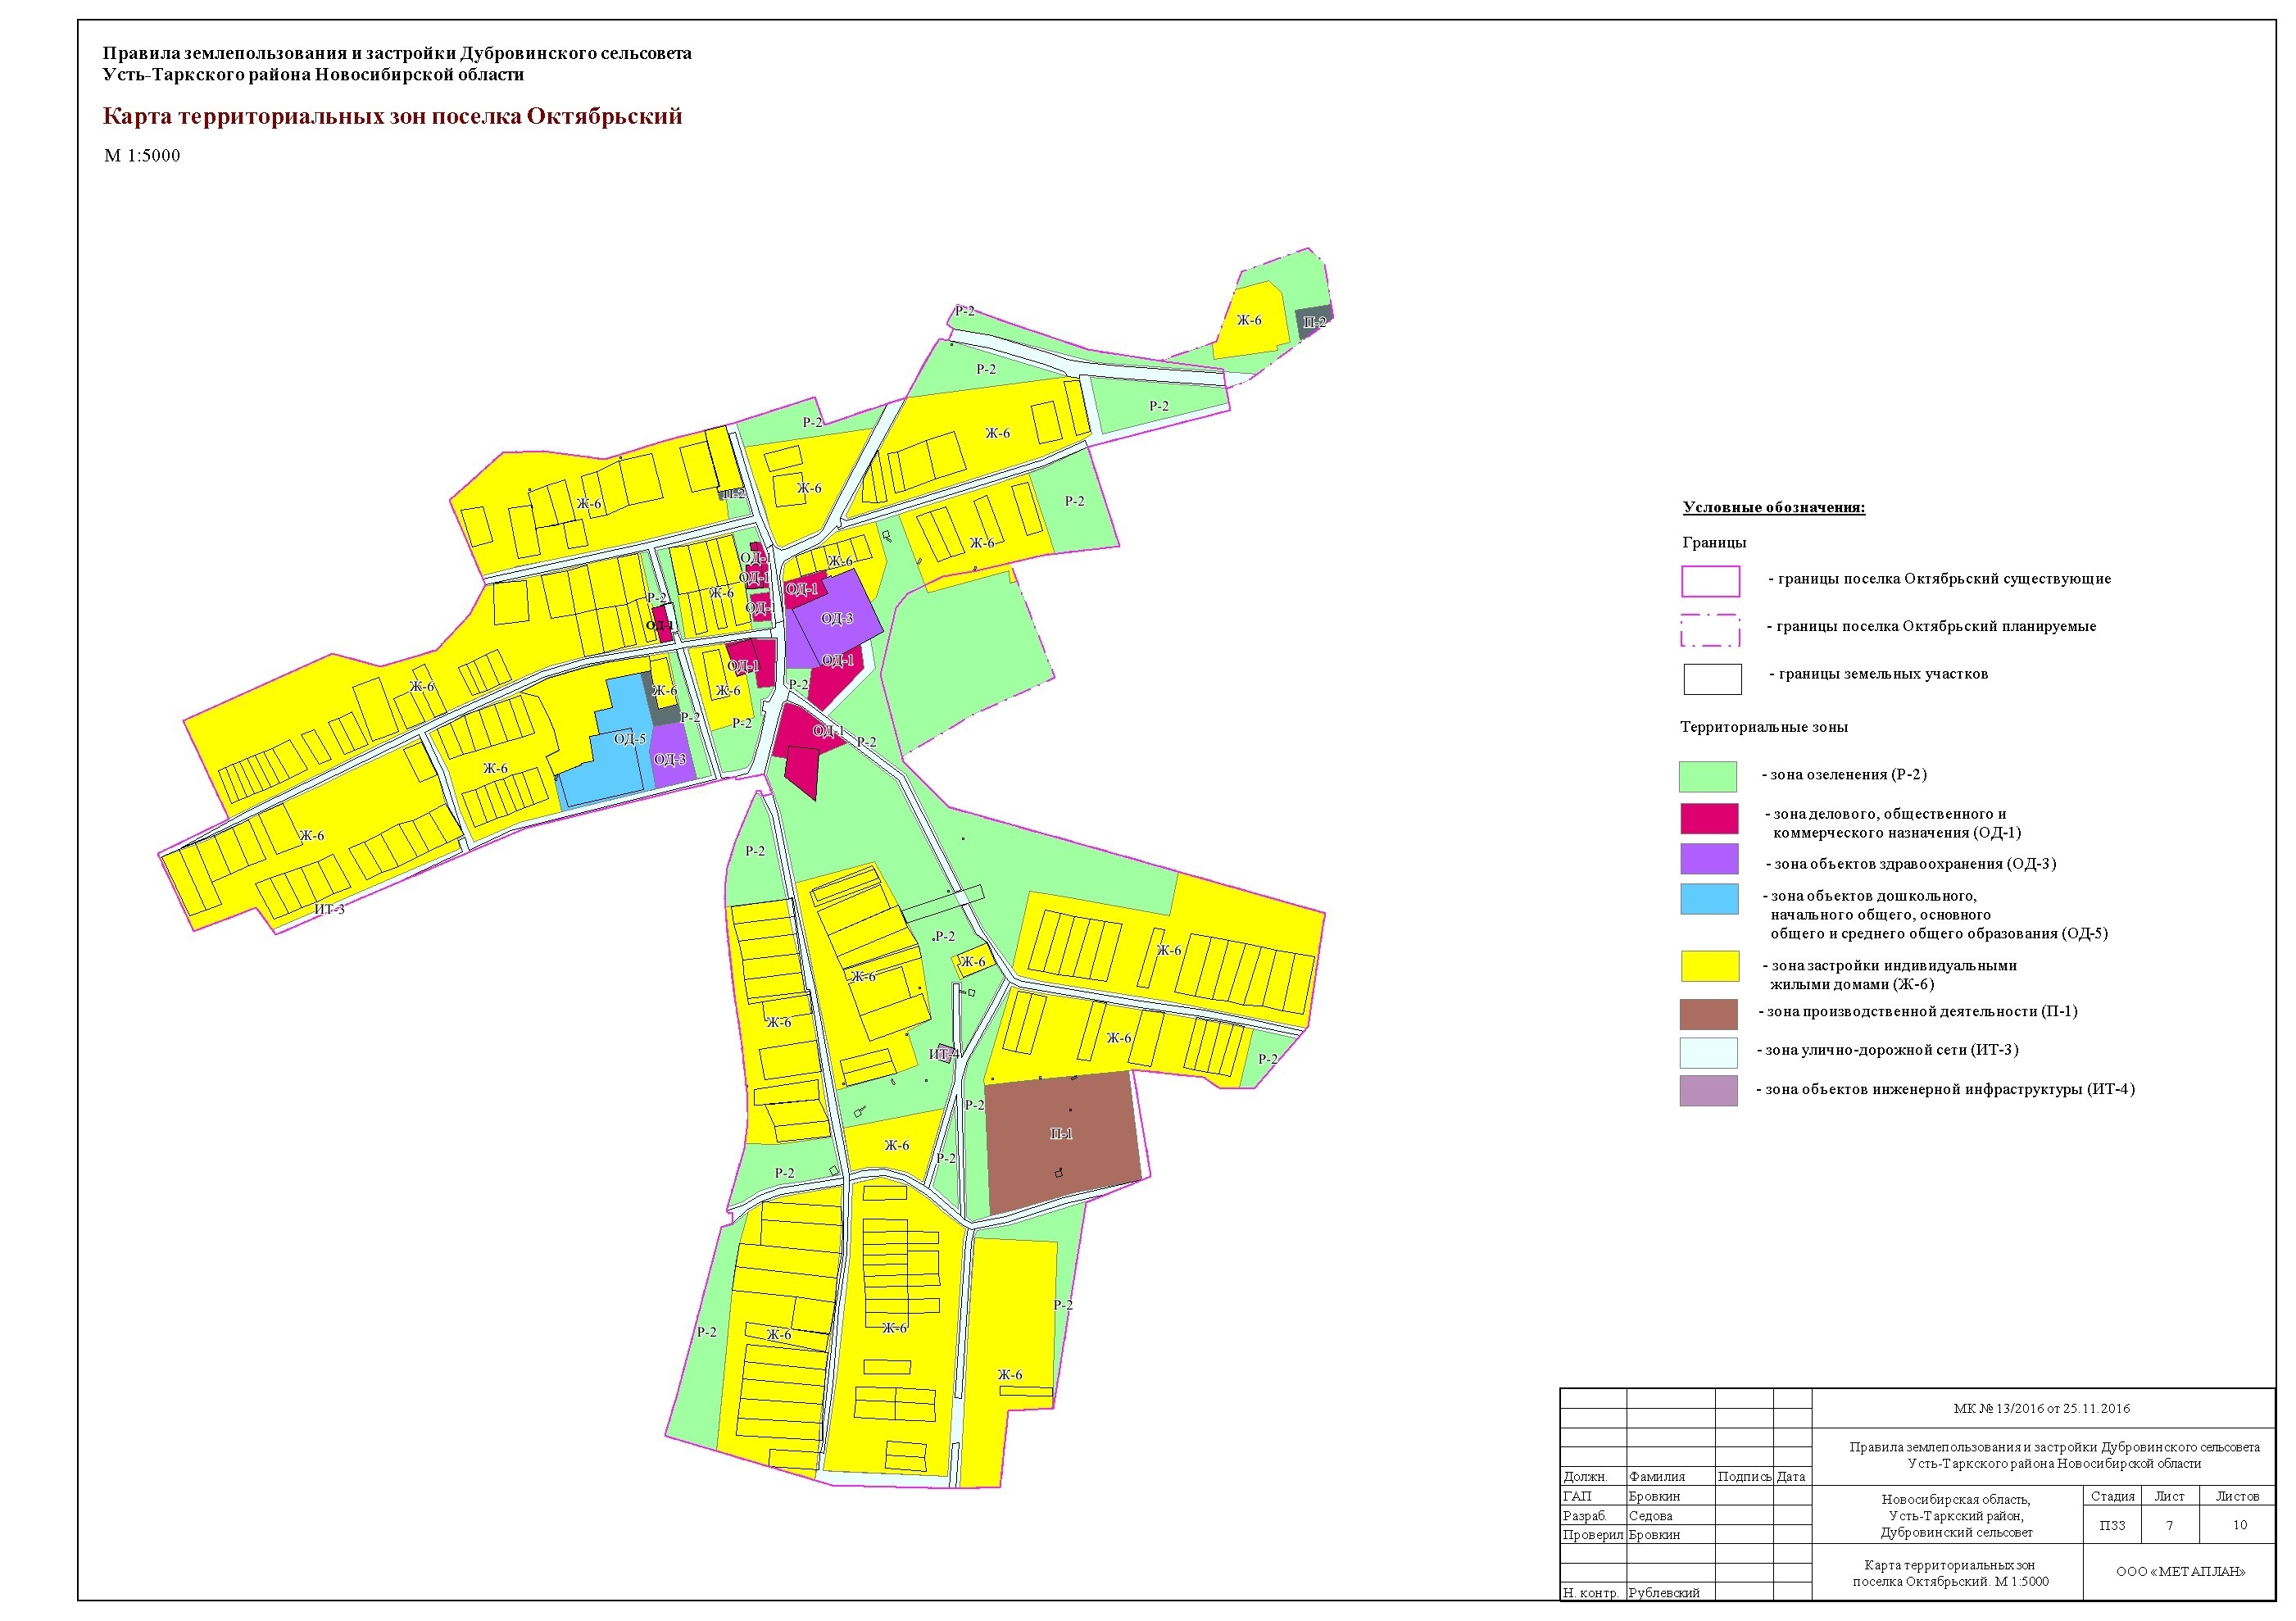Screen dimensions: 2296x1621
Task: Click the sheet count value '10'
Action: pyautogui.click(x=2239, y=1525)
